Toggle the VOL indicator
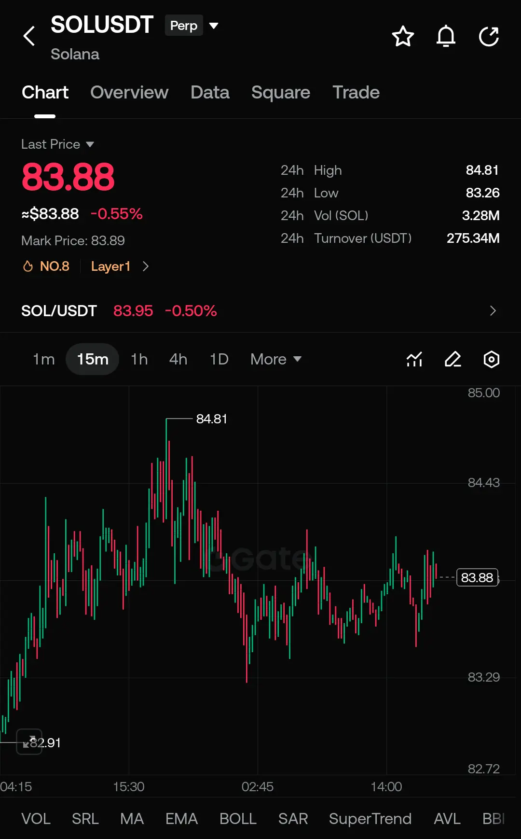The width and height of the screenshot is (521, 839). tap(36, 819)
